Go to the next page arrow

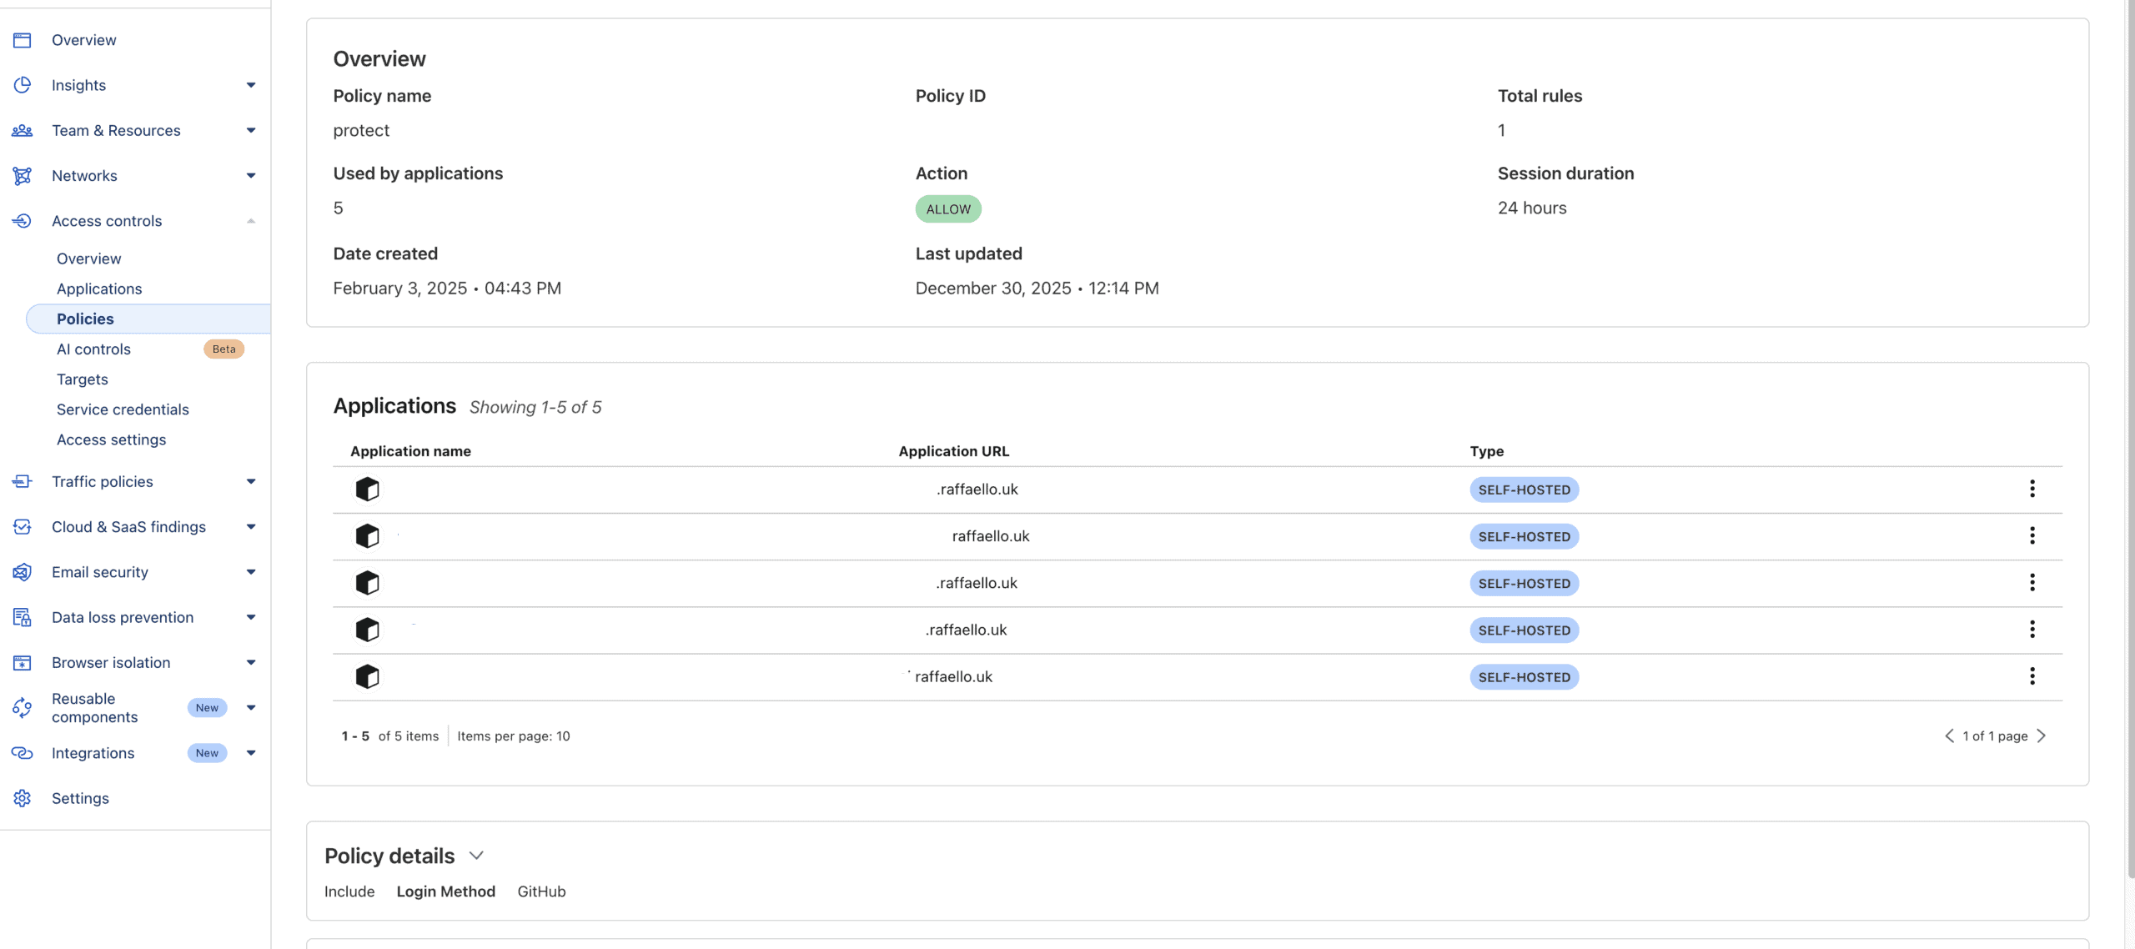point(2042,736)
